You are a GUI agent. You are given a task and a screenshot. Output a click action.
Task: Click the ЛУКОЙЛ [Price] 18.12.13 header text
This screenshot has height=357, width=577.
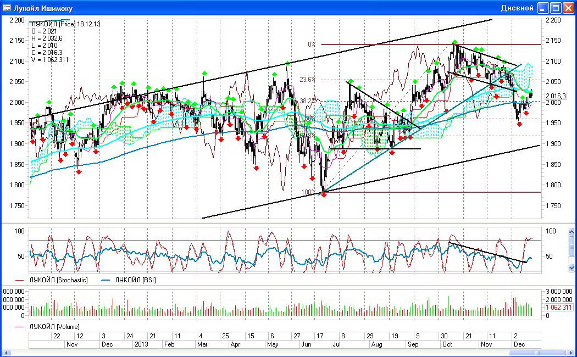(65, 24)
